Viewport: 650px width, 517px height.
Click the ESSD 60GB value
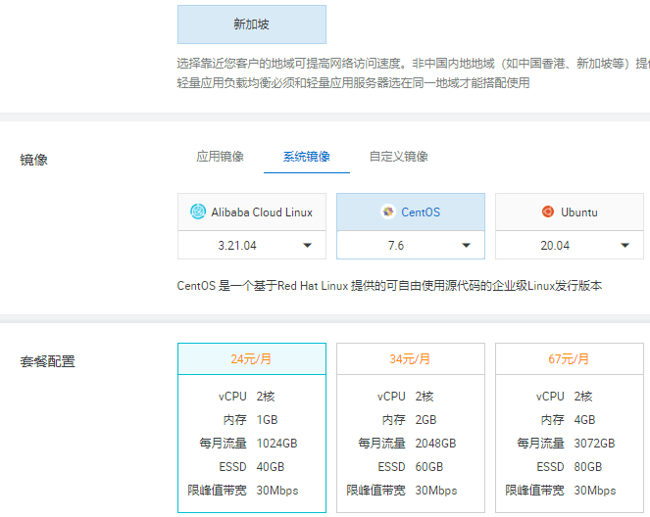[x=429, y=467]
